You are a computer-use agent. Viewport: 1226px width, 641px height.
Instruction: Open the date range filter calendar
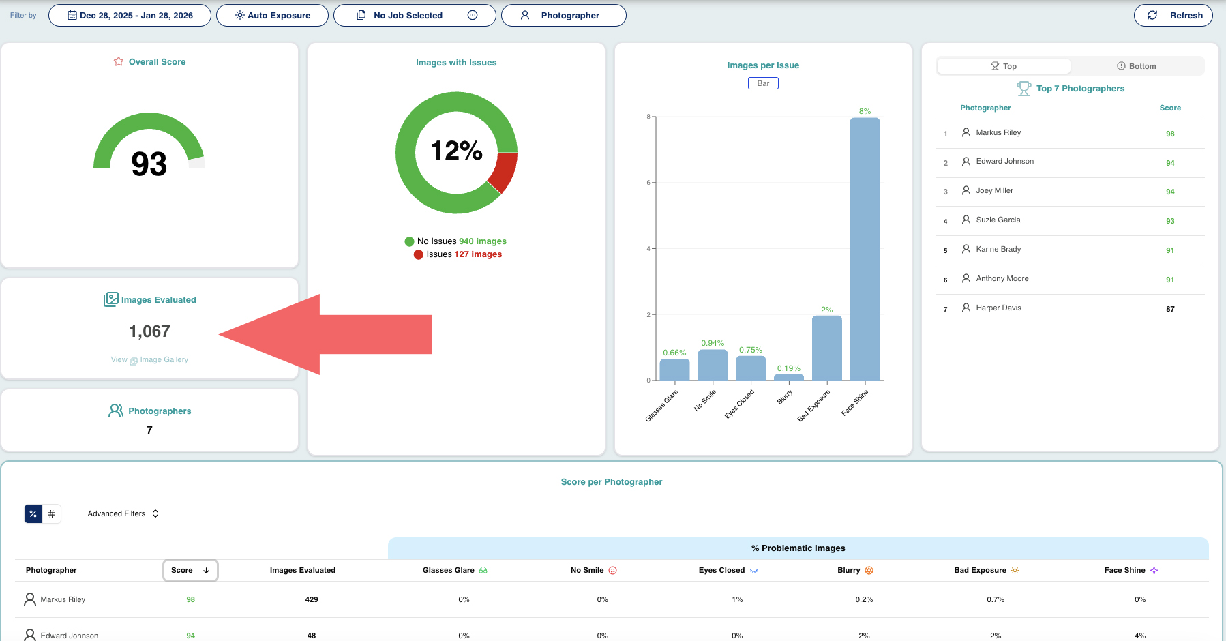pos(130,15)
